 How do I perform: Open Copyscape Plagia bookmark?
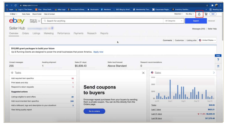pyautogui.click(x=161, y=10)
